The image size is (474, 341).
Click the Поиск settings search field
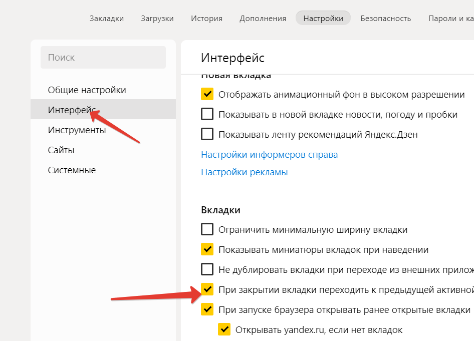coord(103,58)
